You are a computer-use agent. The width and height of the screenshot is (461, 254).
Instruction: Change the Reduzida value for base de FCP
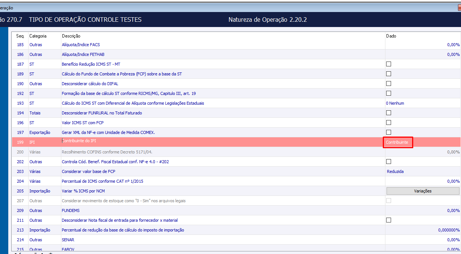tap(395, 171)
